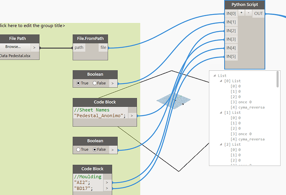Collapse the [2] List tree item

221,144
